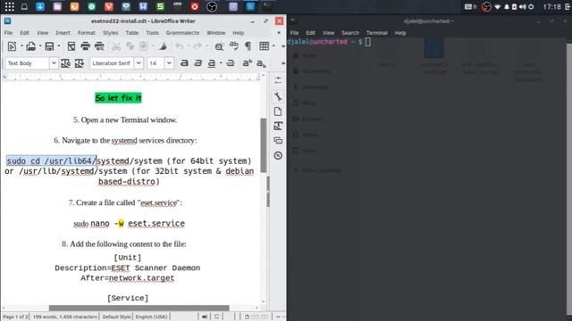Expand the formatting toolbar overflow chevron
572x321 pixels.
click(x=283, y=63)
